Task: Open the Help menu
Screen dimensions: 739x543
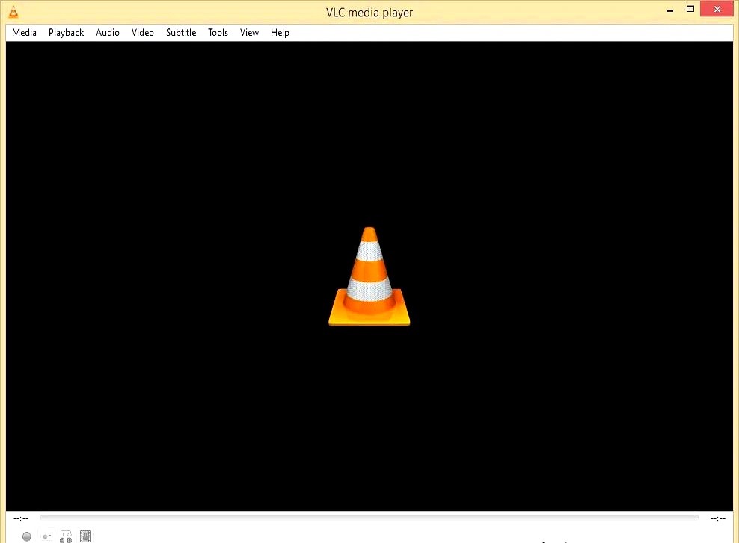Action: click(280, 32)
